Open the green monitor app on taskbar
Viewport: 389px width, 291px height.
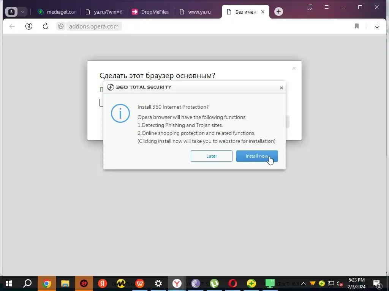(270, 283)
